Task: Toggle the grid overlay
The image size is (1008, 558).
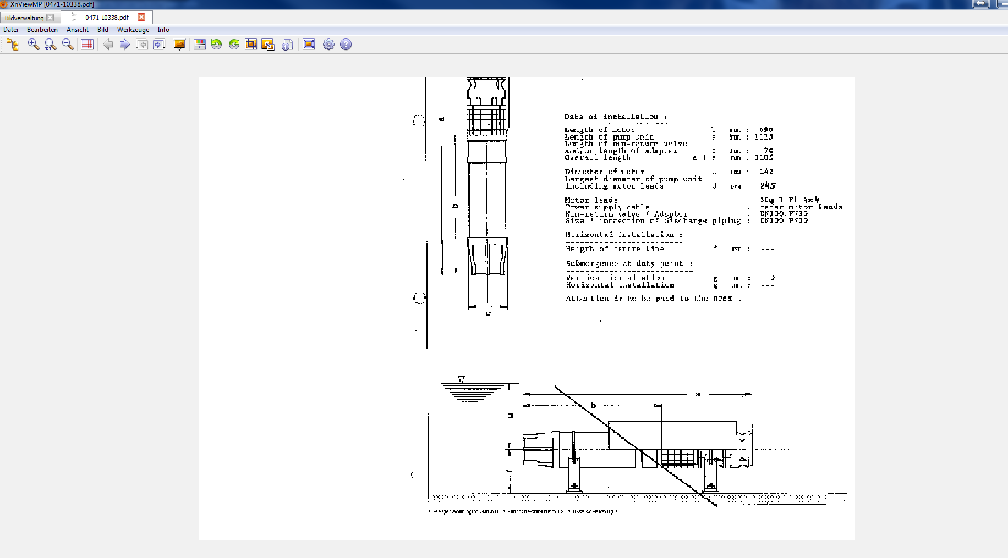Action: point(87,45)
